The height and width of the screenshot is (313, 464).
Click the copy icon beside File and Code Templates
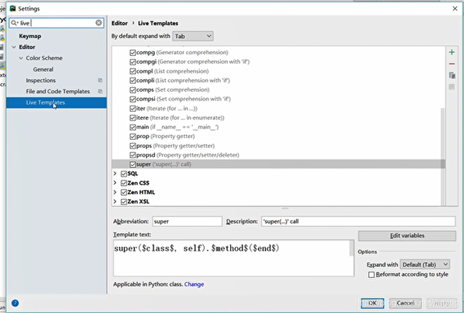100,91
